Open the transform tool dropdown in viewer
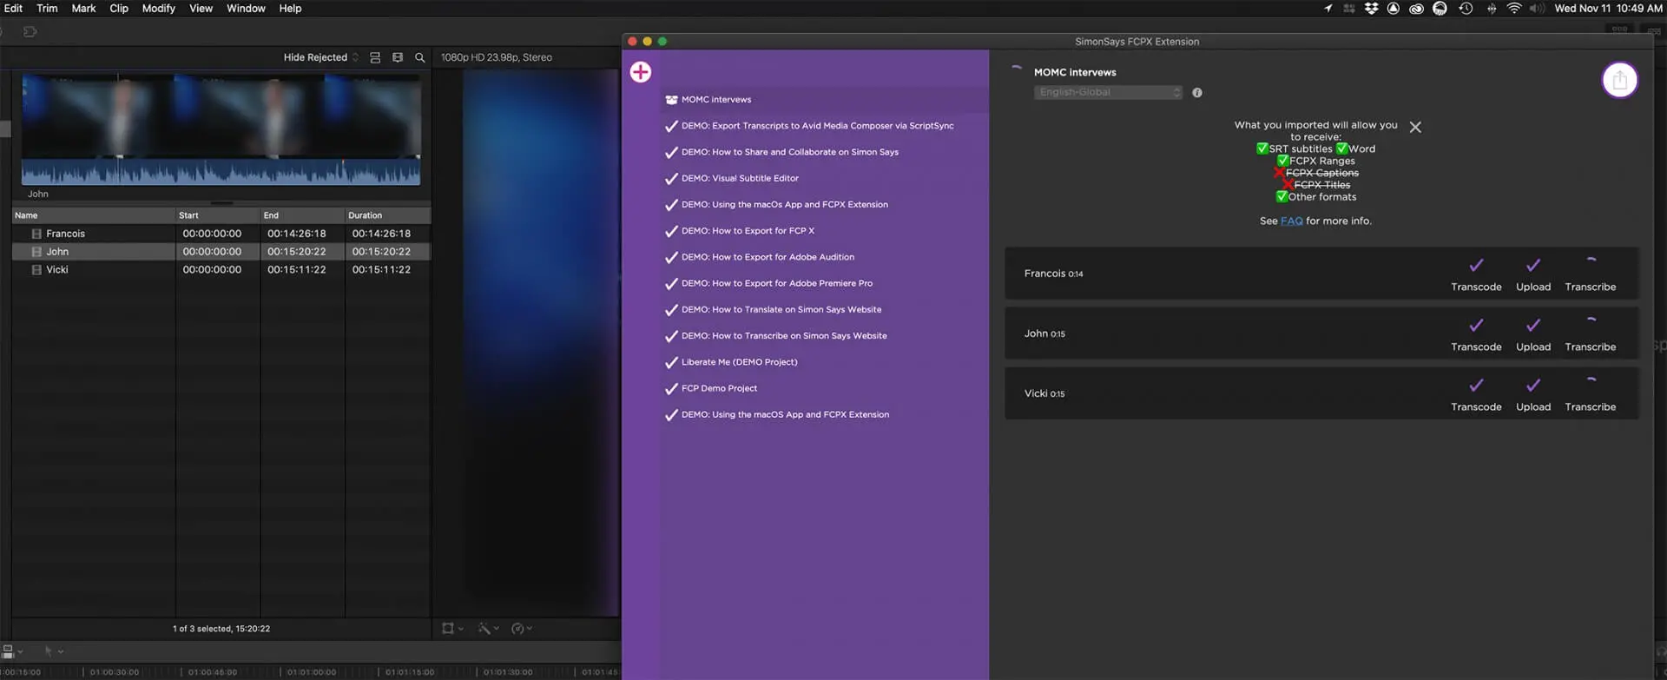 (x=452, y=629)
